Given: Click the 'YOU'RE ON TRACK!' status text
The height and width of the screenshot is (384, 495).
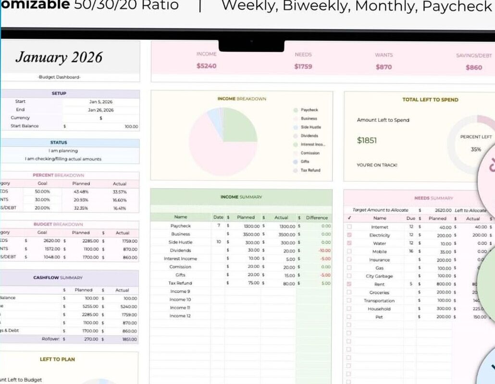Looking at the screenshot, I should 377,164.
